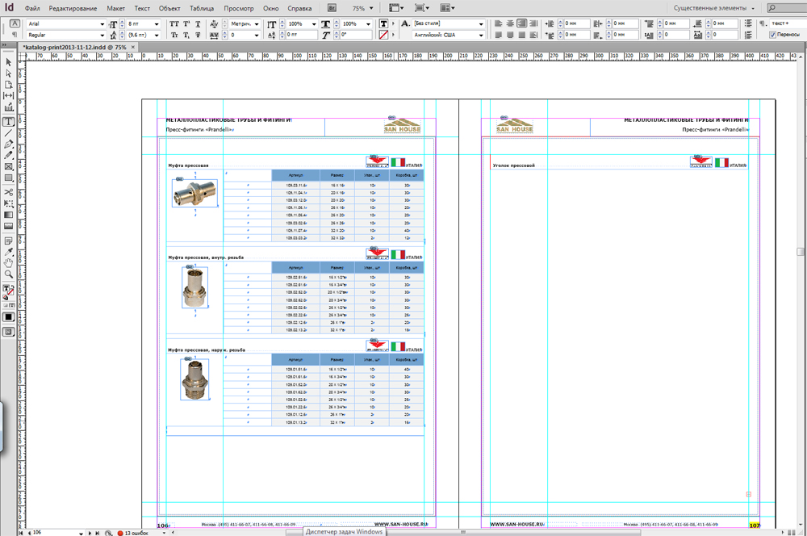Select the Pen tool
807x536 pixels.
coord(8,144)
